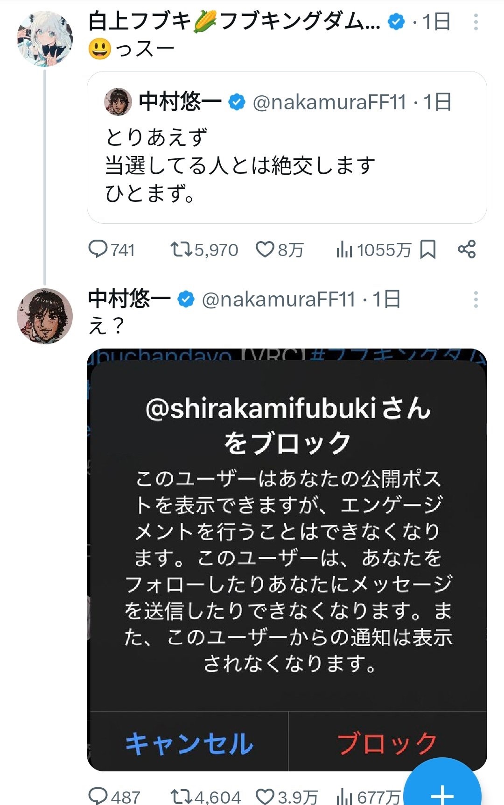Share the first post via share icon
The height and width of the screenshot is (805, 504).
click(467, 249)
